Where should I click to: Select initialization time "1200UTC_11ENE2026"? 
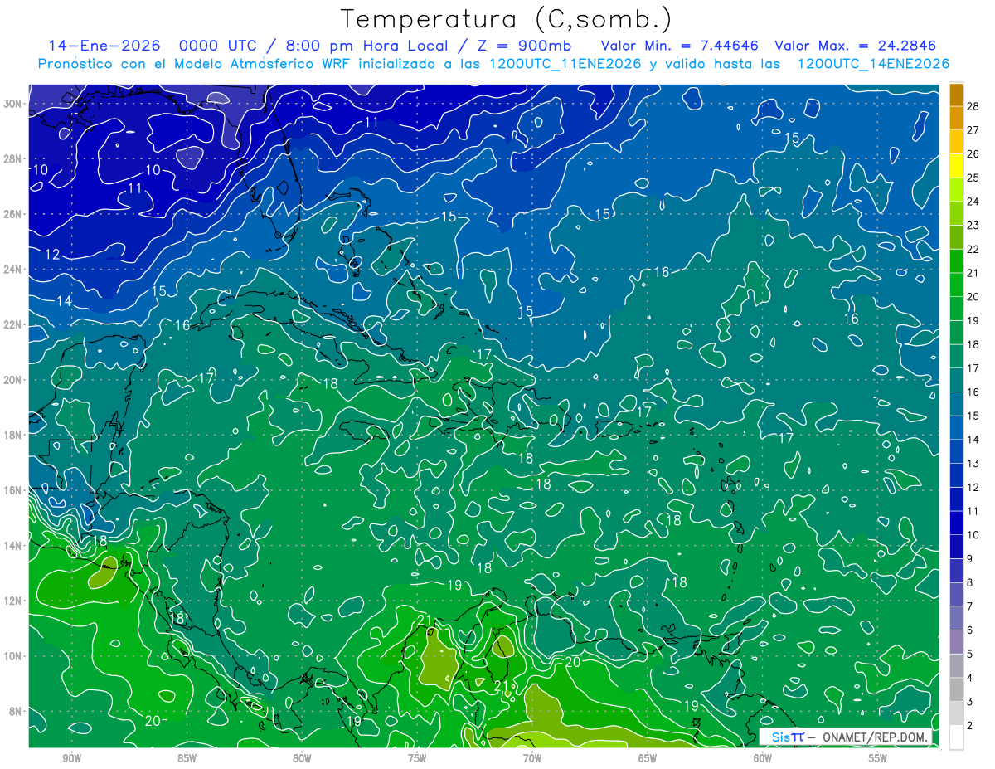pos(565,64)
